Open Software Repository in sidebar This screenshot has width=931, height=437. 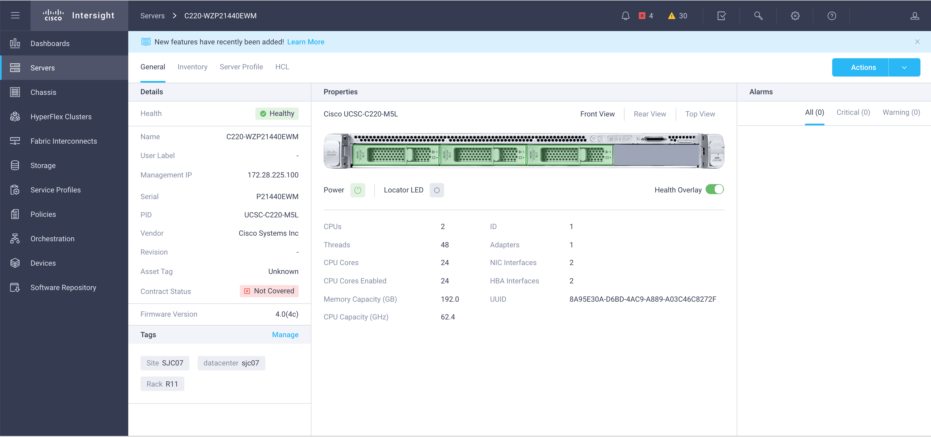coord(64,288)
